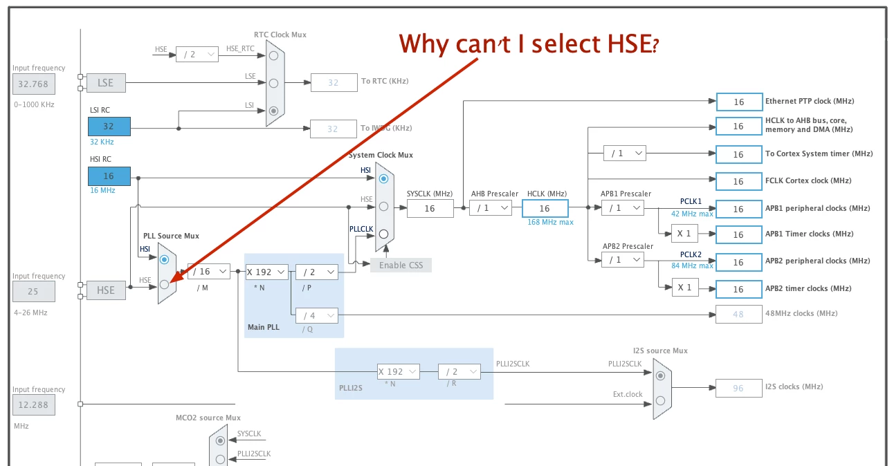Click the HSE oscillator block
Image resolution: width=892 pixels, height=466 pixels.
[106, 290]
